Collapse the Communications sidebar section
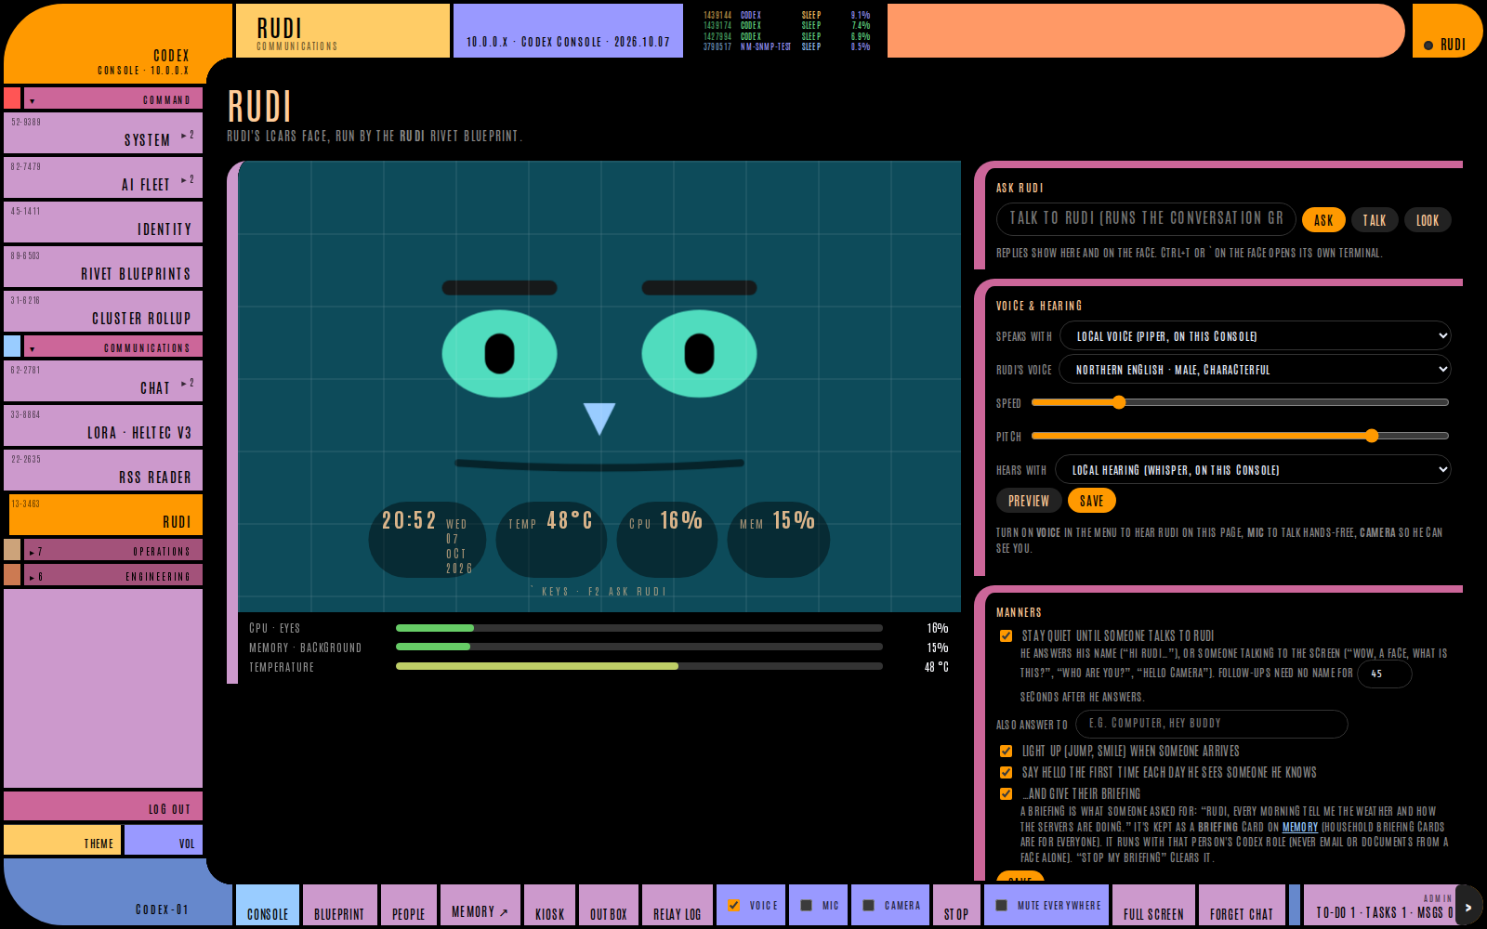The width and height of the screenshot is (1487, 929). (x=113, y=347)
